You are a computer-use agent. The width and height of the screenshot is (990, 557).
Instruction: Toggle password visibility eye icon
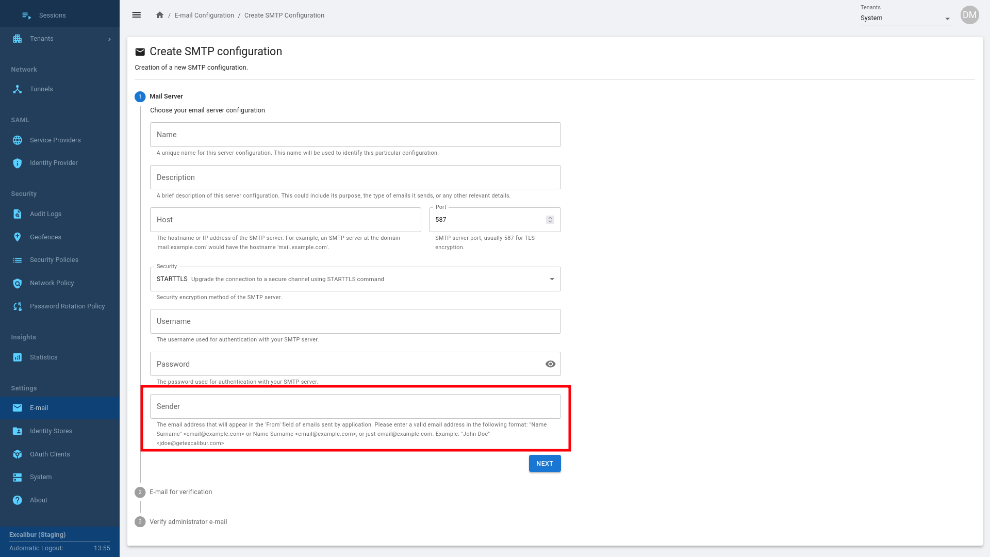point(550,364)
